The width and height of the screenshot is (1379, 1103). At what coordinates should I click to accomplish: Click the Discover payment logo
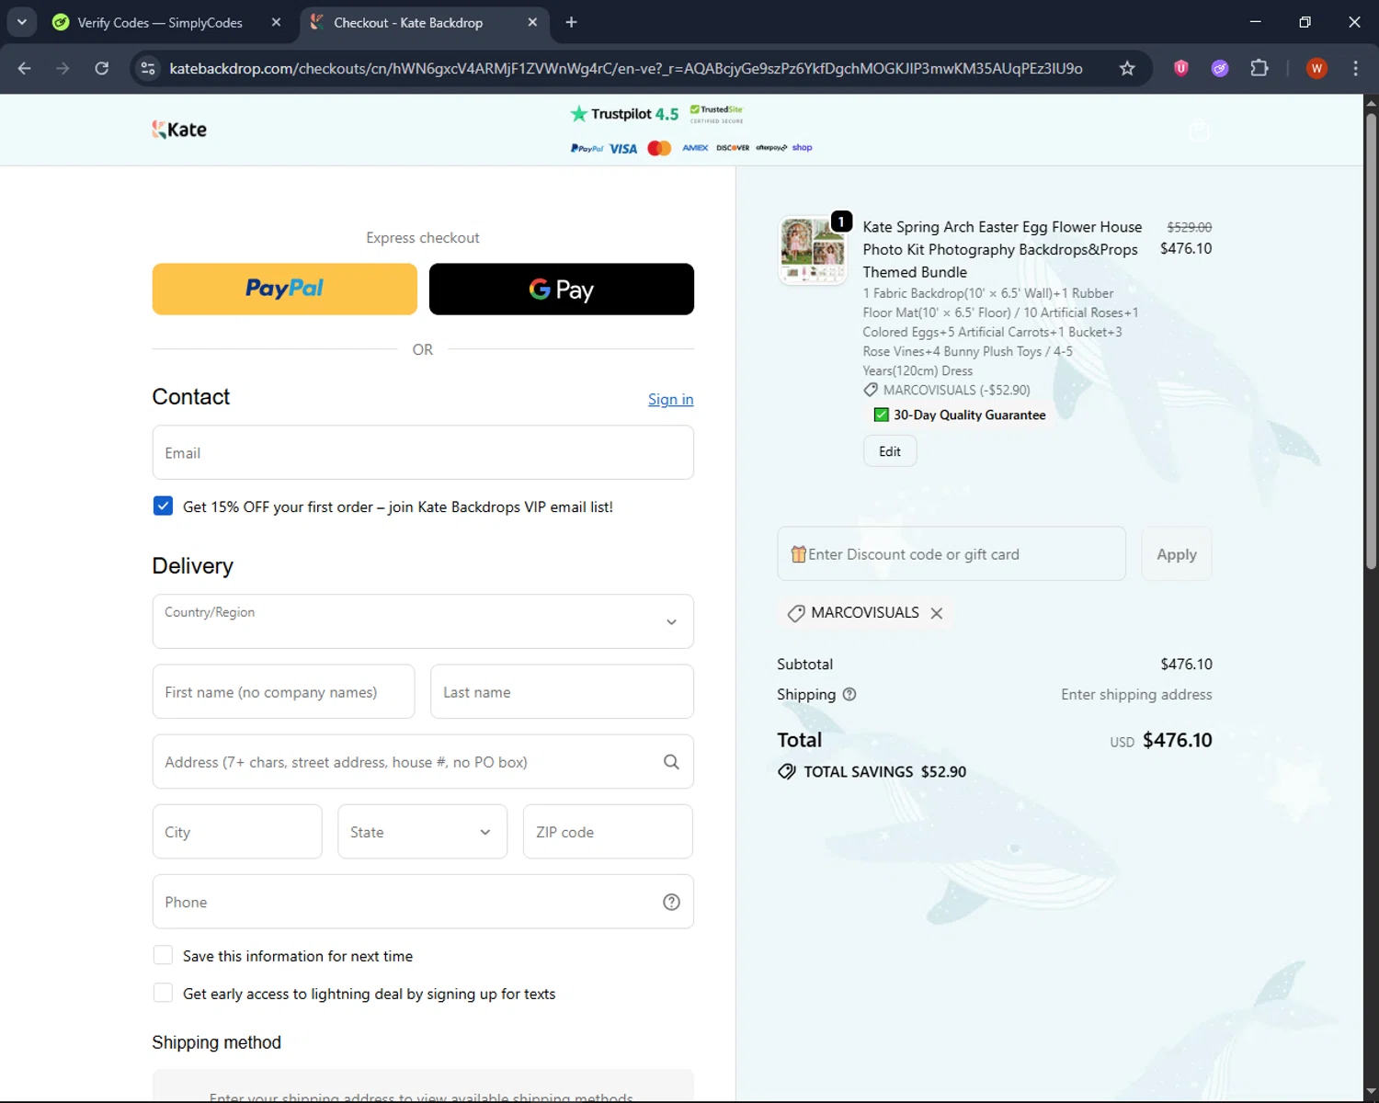733,148
